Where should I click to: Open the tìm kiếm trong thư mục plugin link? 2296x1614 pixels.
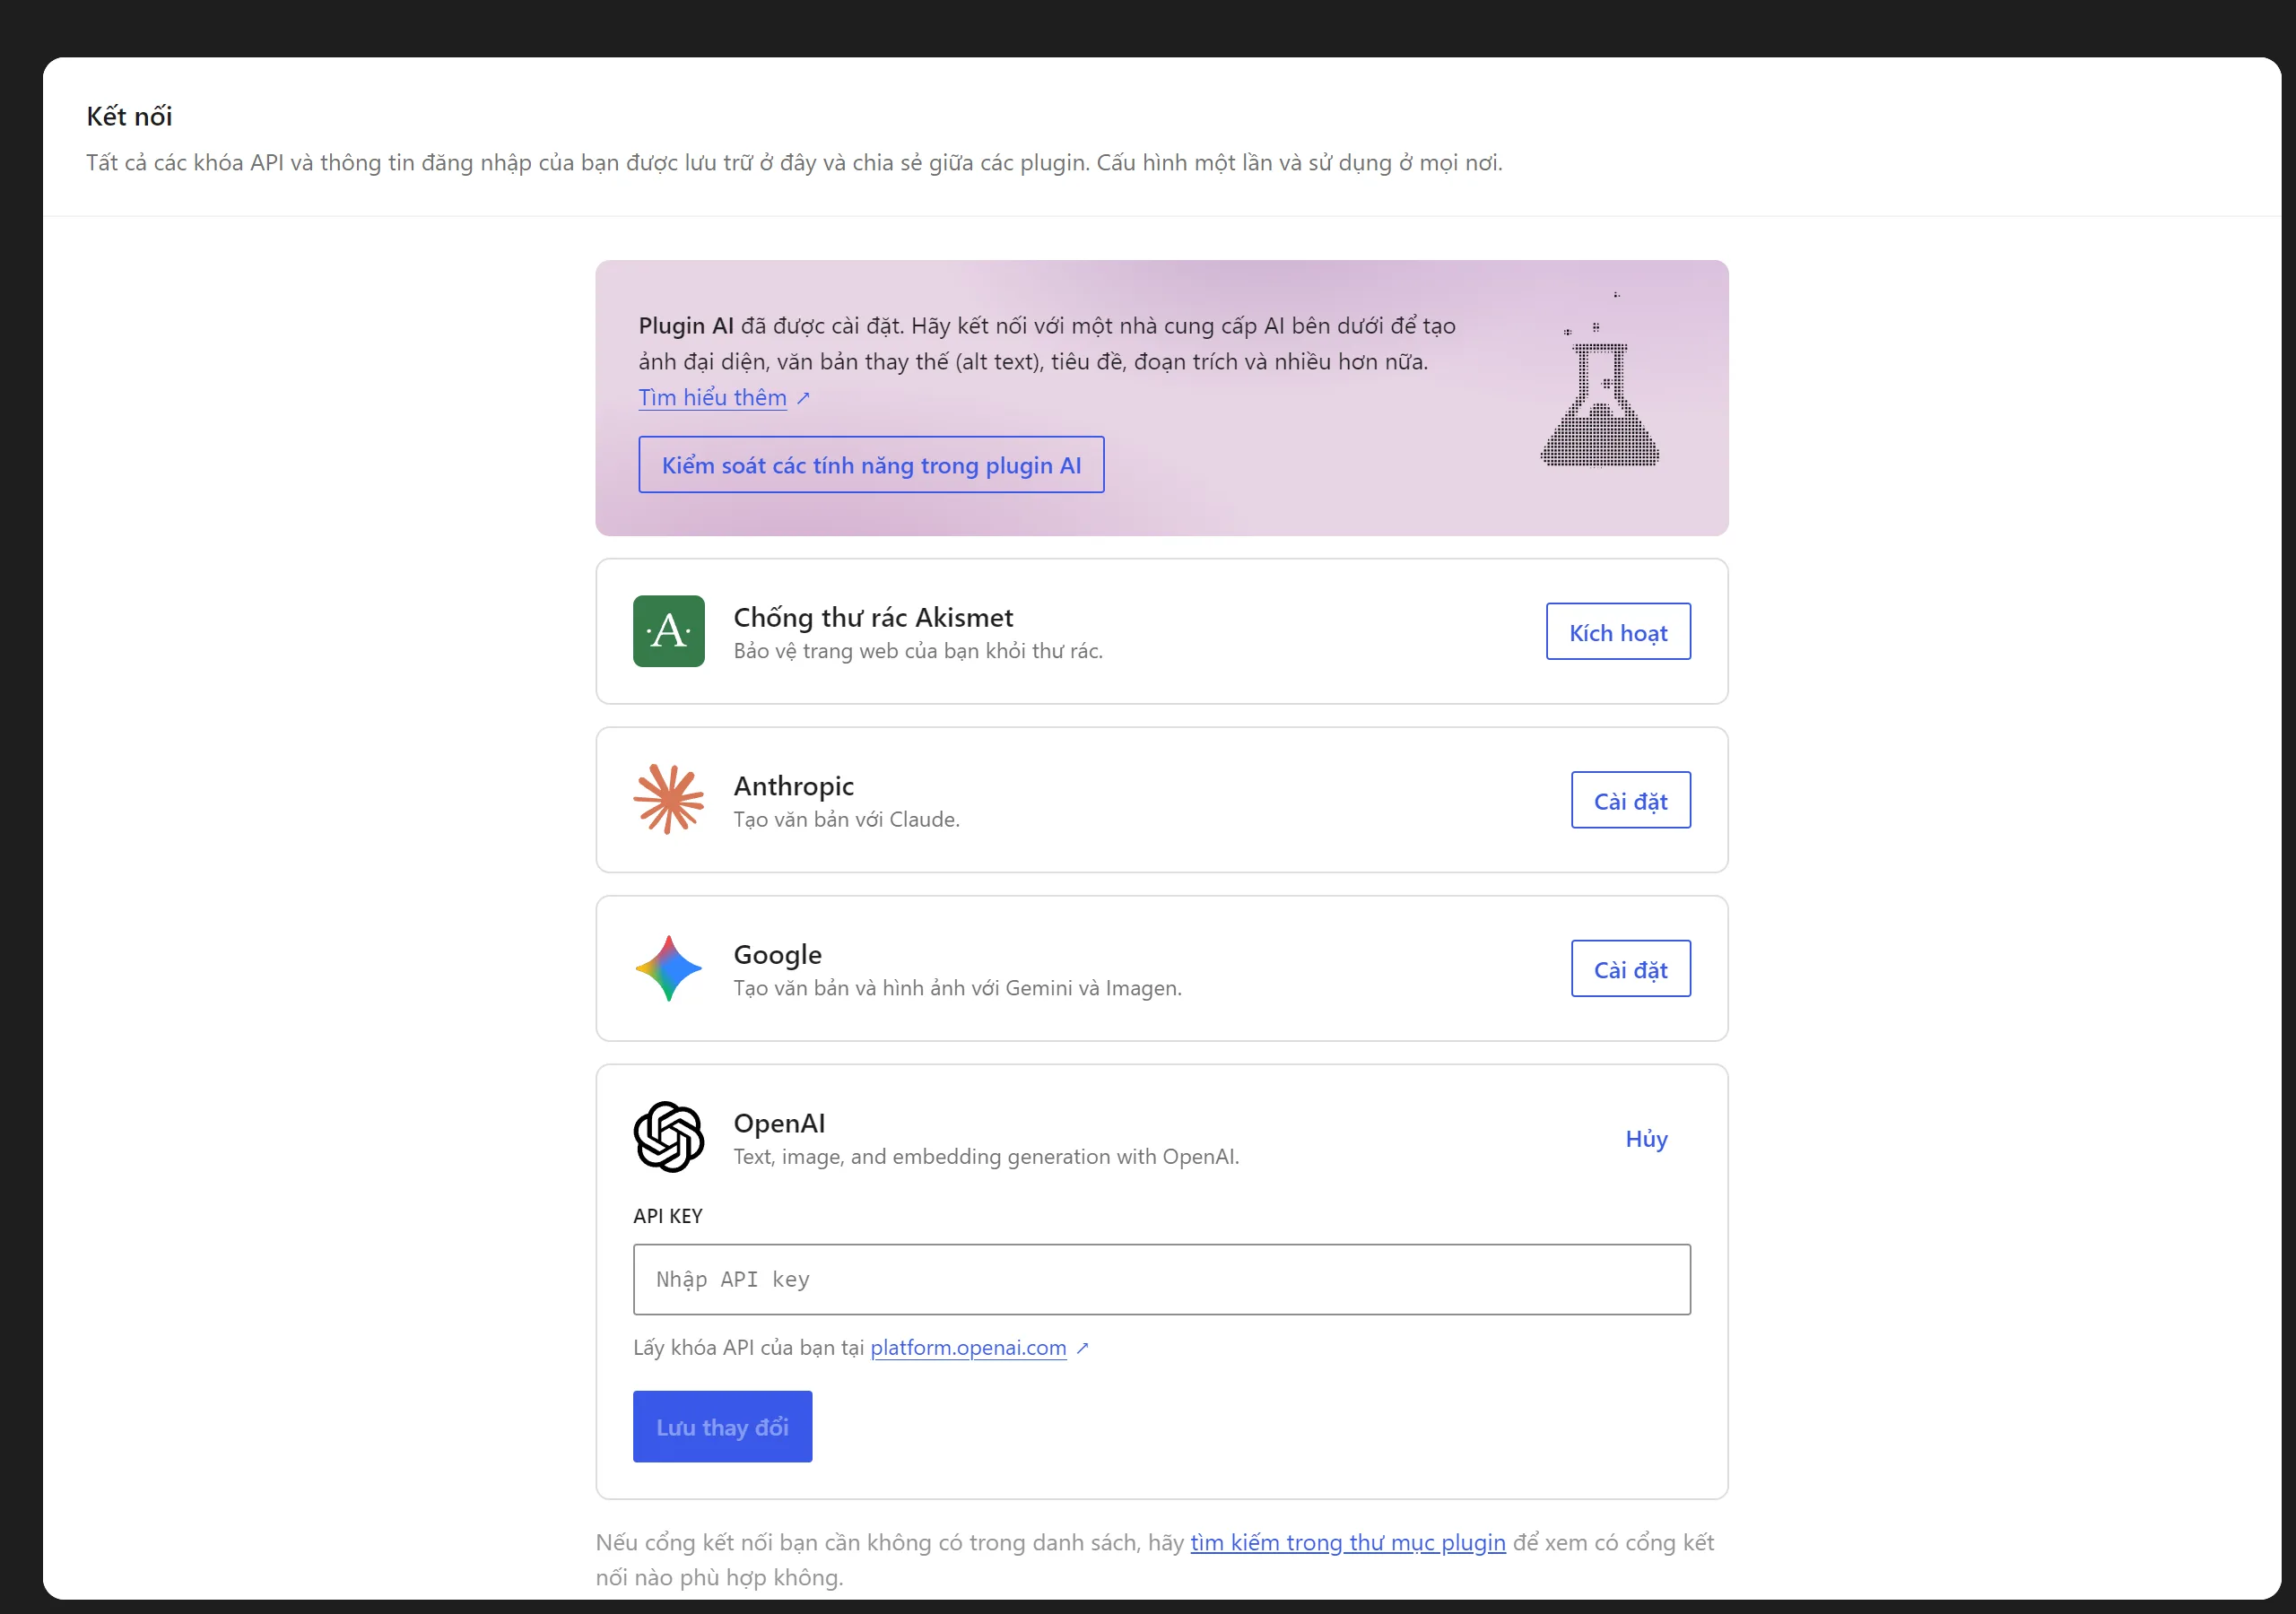[1347, 1543]
